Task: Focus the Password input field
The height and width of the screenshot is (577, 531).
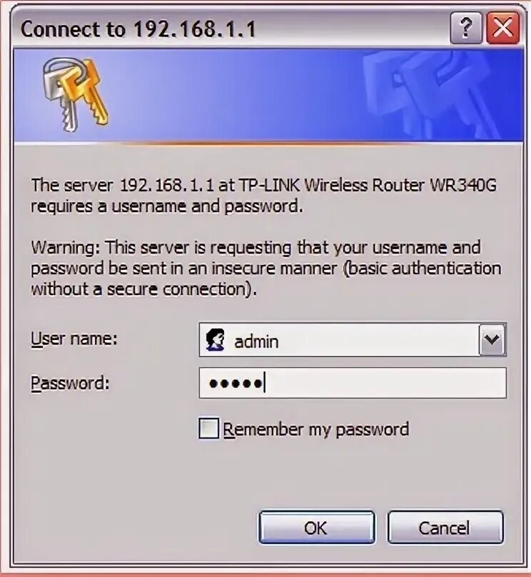Action: click(x=353, y=383)
